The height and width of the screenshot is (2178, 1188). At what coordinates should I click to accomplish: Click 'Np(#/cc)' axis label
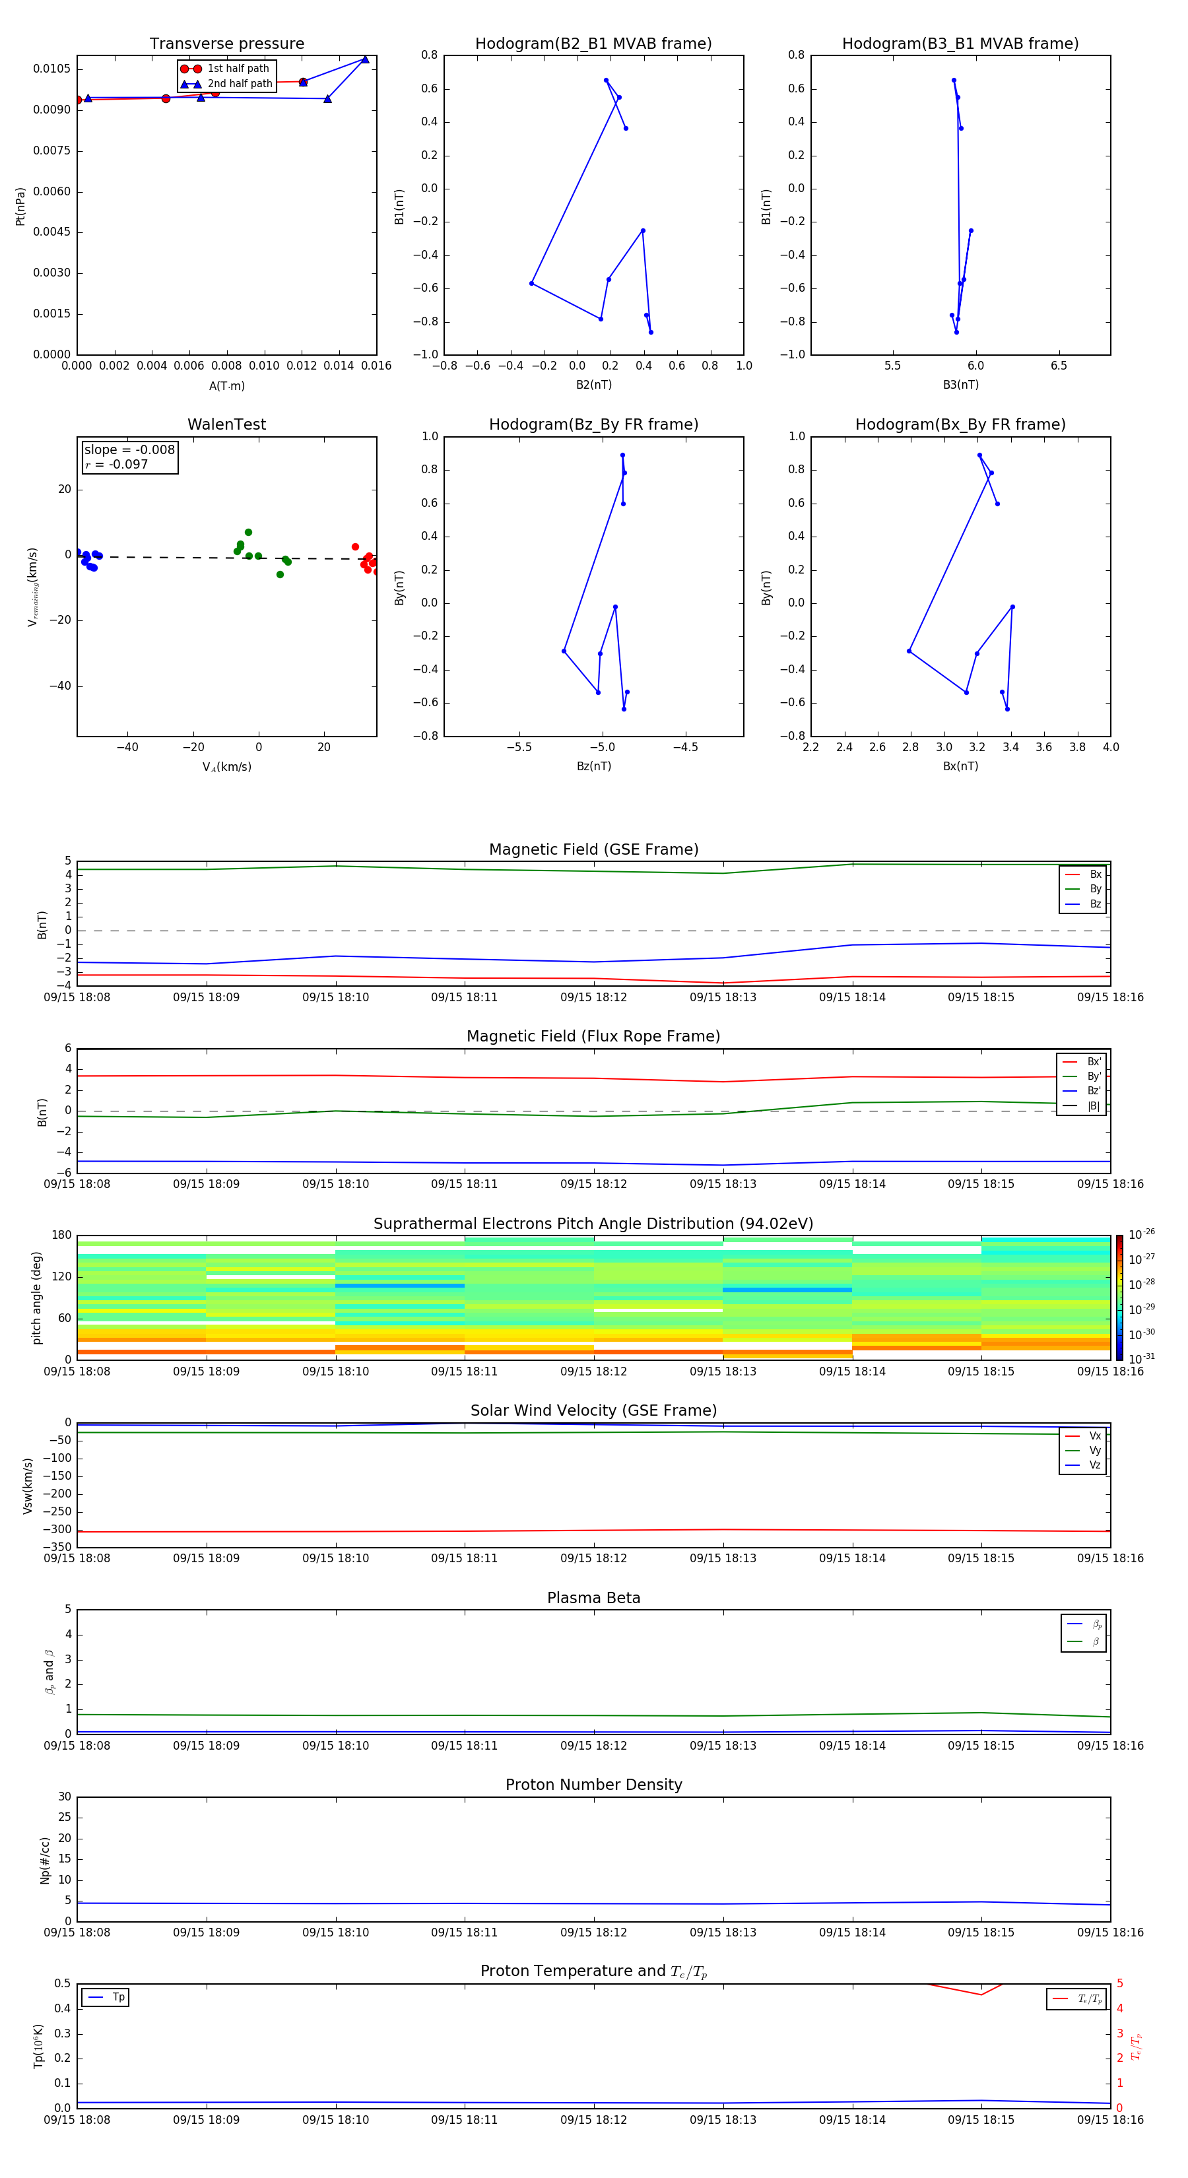point(45,1860)
